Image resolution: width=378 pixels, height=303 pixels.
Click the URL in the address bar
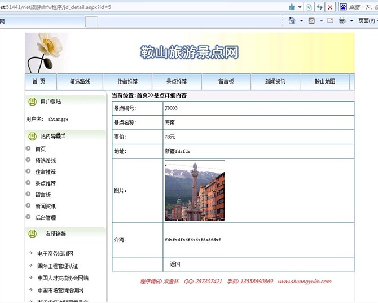coord(56,7)
